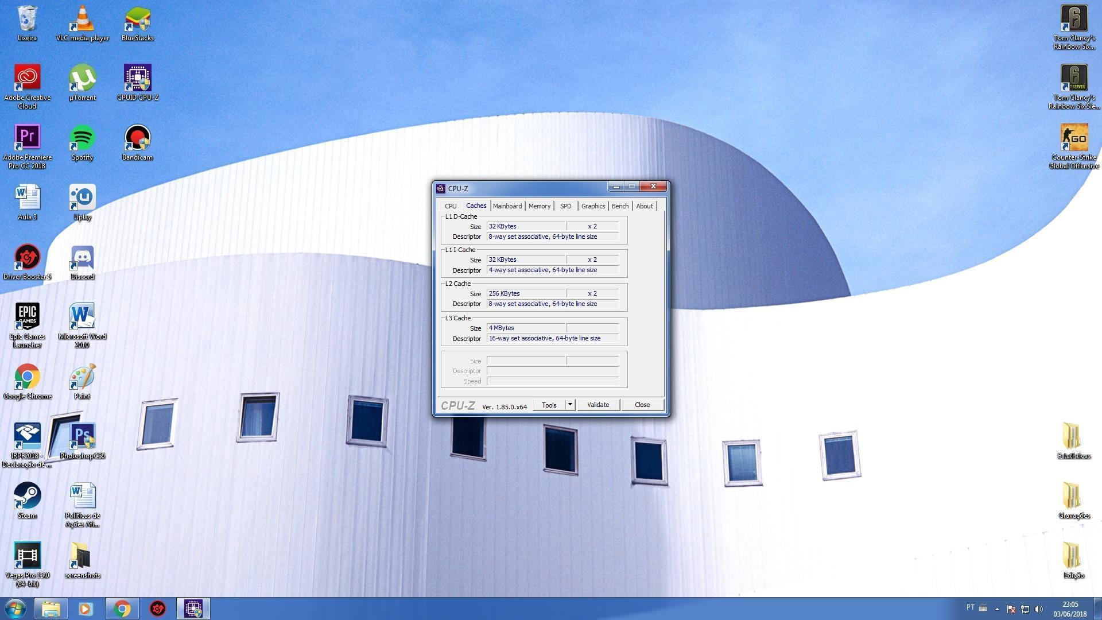The height and width of the screenshot is (620, 1102).
Task: Switch to the Bench tab
Action: click(x=620, y=206)
